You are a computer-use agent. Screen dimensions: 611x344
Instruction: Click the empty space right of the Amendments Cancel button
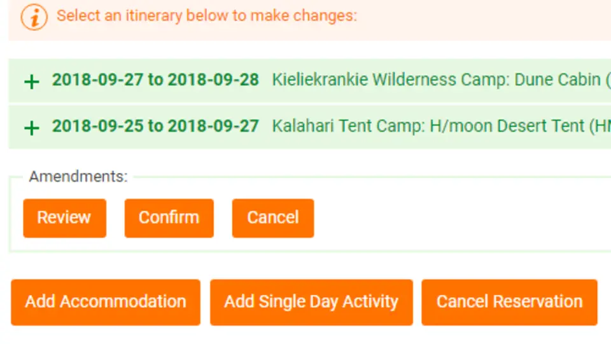(x=460, y=218)
